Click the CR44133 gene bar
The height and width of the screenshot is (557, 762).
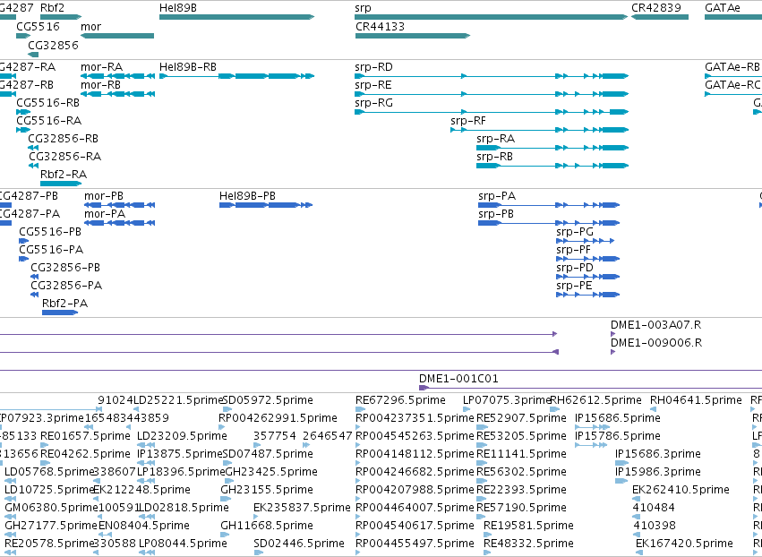413,36
